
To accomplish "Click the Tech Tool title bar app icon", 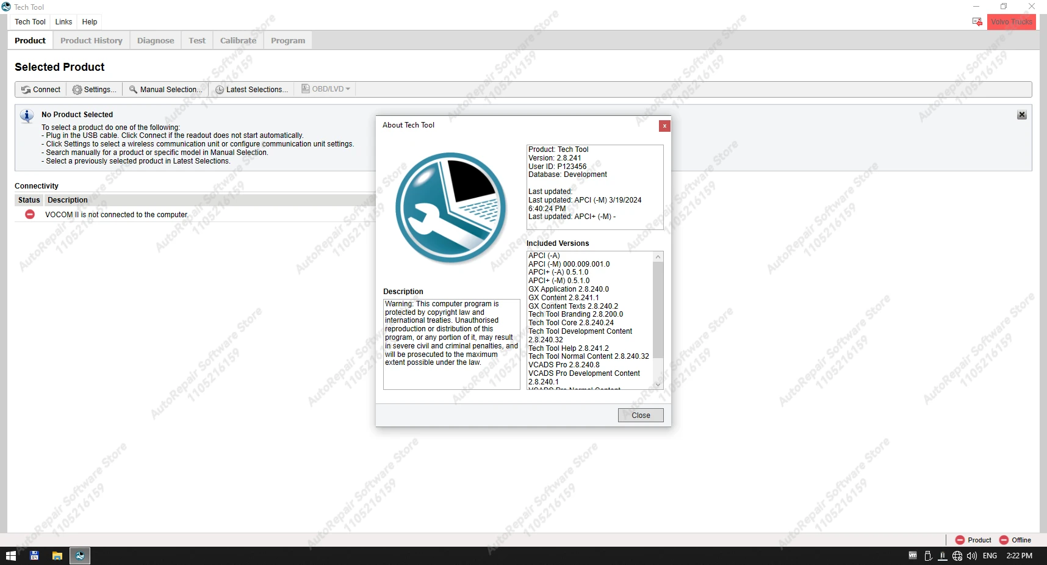I will pos(6,7).
